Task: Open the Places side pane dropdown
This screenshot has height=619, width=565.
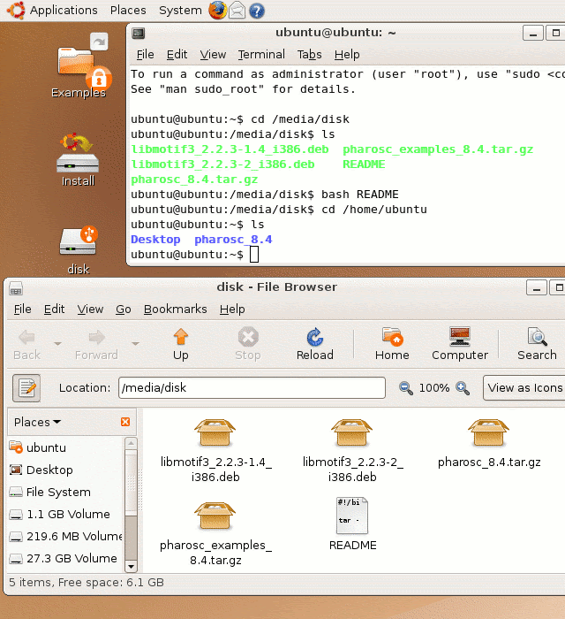Action: [x=37, y=422]
